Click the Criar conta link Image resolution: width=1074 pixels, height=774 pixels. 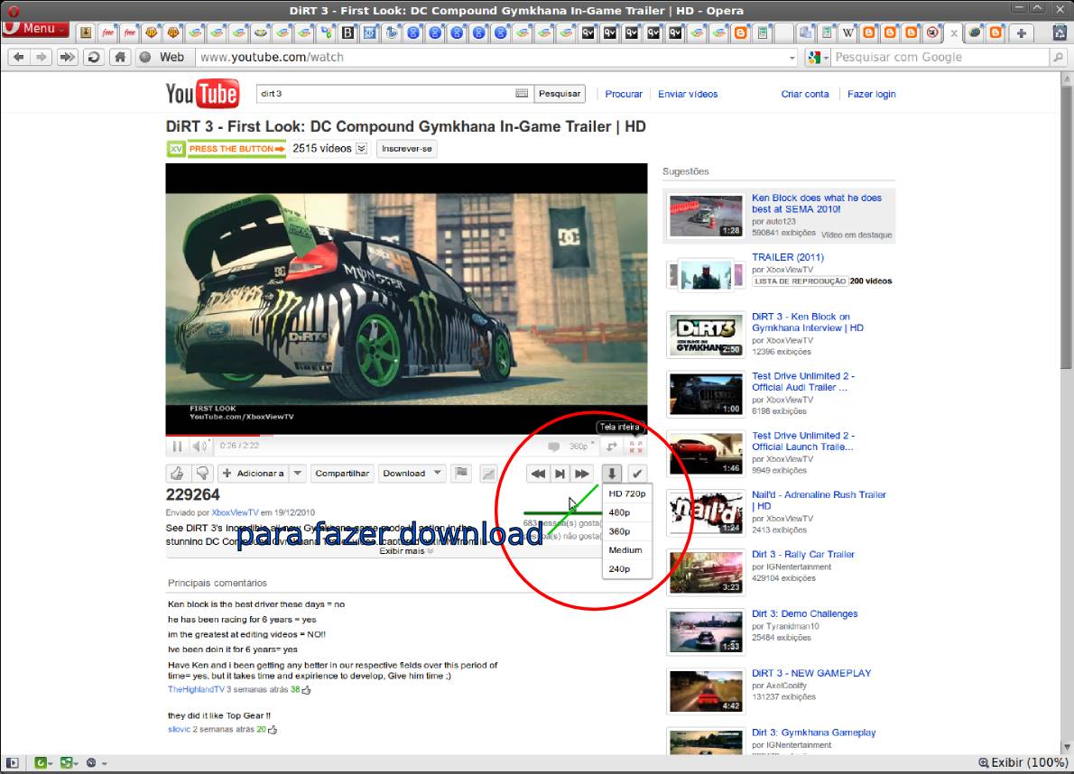[x=805, y=95]
